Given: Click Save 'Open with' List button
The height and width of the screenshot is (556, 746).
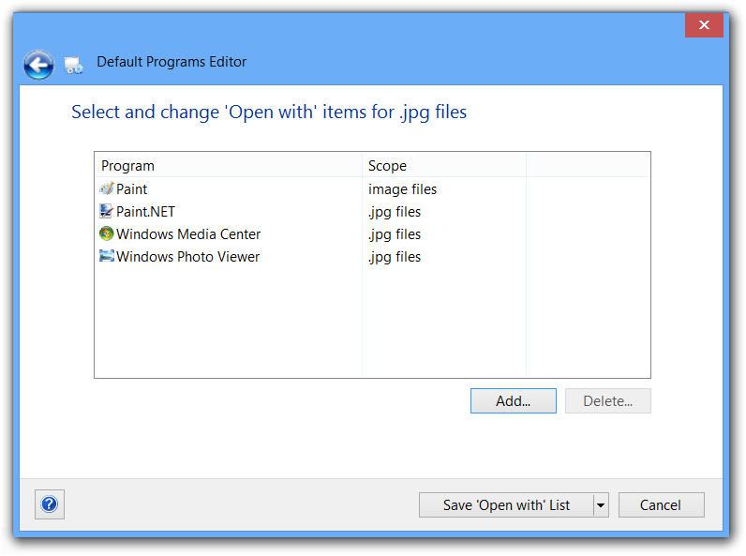Looking at the screenshot, I should pyautogui.click(x=506, y=505).
